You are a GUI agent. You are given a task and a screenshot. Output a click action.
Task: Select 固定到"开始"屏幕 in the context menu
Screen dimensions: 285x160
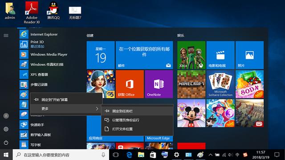click(x=66, y=100)
